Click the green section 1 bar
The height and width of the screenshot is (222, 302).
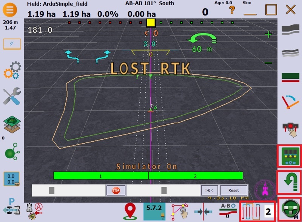101,176
